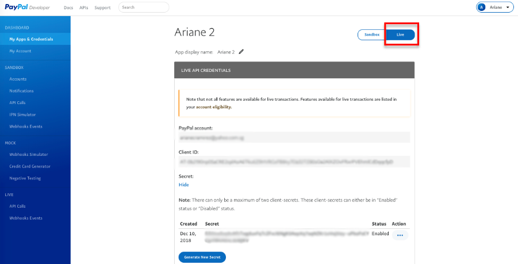Hide the client secret
Image resolution: width=518 pixels, height=264 pixels.
pyautogui.click(x=183, y=185)
